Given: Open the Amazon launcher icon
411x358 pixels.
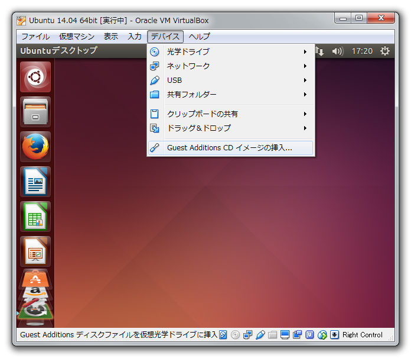Looking at the screenshot, I should (x=35, y=292).
